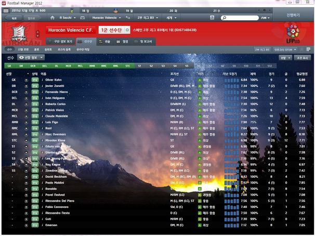Open the club badge fixture icon on day 19
Image resolution: width=315 pixels, height=236 pixels.
[115, 11]
